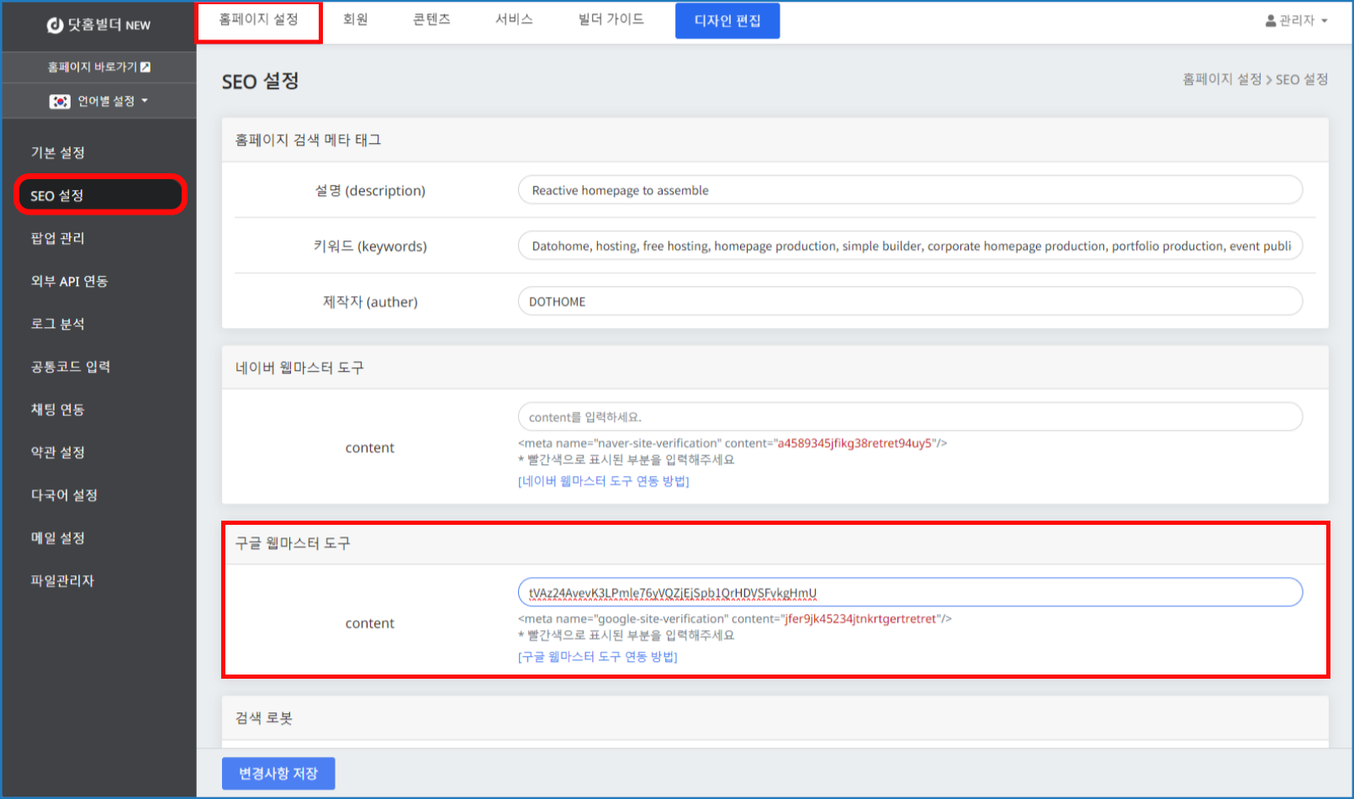This screenshot has height=799, width=1354.
Task: Expand the 언어별 설정 dropdown
Action: click(x=145, y=101)
